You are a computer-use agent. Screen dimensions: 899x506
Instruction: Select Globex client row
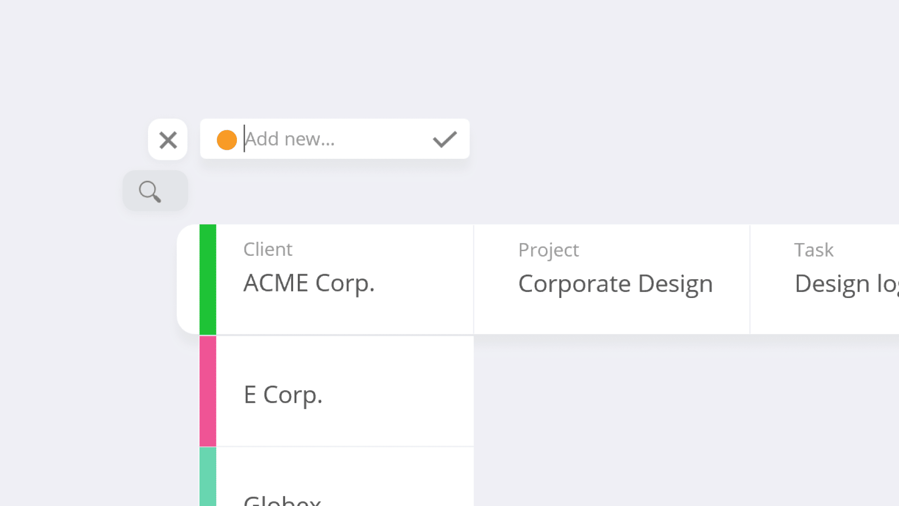(337, 477)
